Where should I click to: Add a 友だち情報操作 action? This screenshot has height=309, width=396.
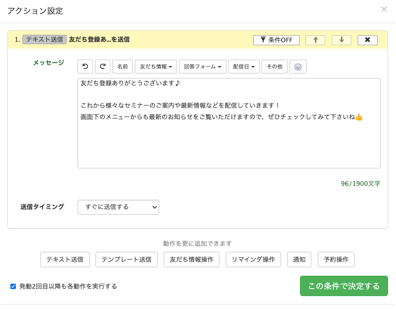[192, 259]
